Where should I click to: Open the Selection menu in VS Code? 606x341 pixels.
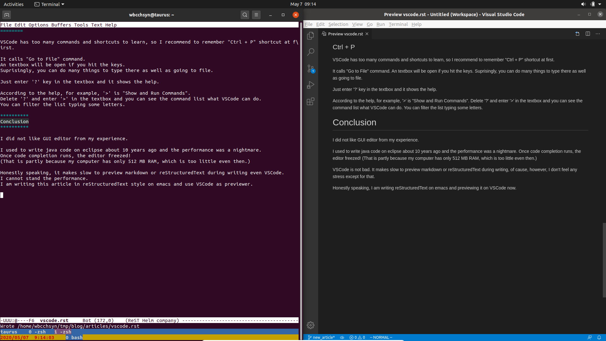(338, 24)
